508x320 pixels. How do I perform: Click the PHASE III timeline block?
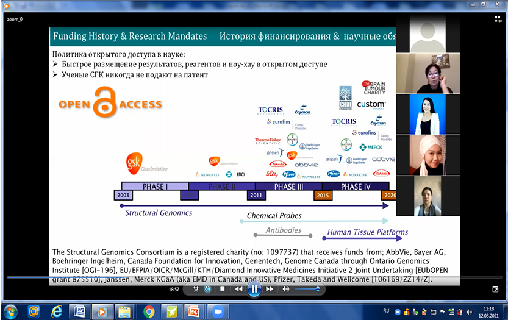[x=288, y=187]
